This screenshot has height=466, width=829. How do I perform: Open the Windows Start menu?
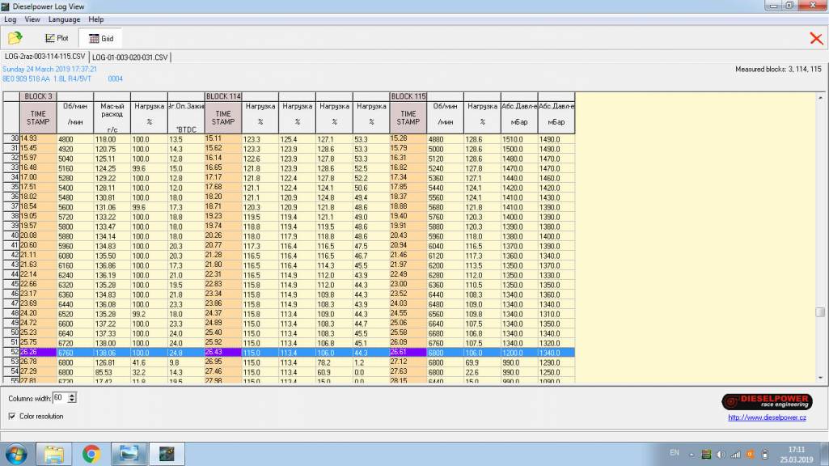[15, 454]
